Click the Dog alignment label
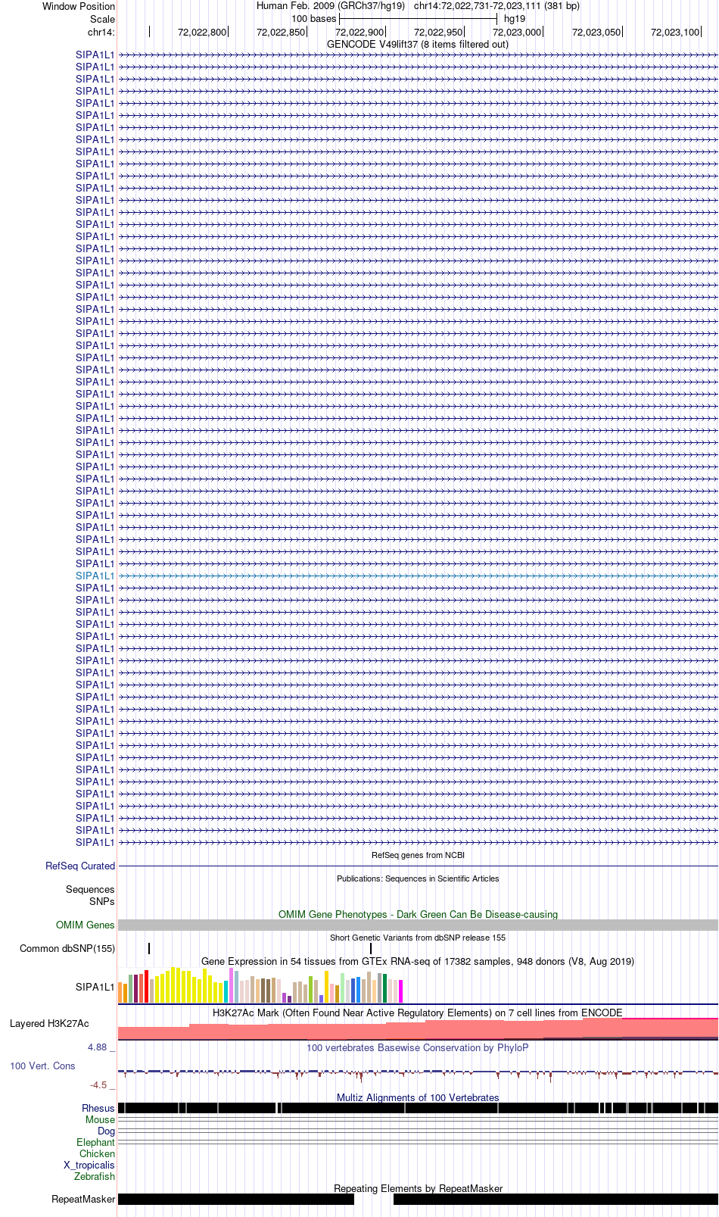Screen dimensions: 719x1217 [106, 1131]
